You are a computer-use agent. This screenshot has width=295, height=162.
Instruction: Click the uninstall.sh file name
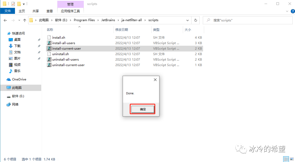pos(60,54)
